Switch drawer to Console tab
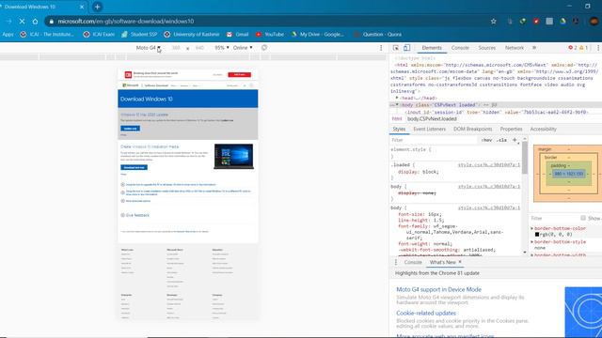 click(413, 263)
